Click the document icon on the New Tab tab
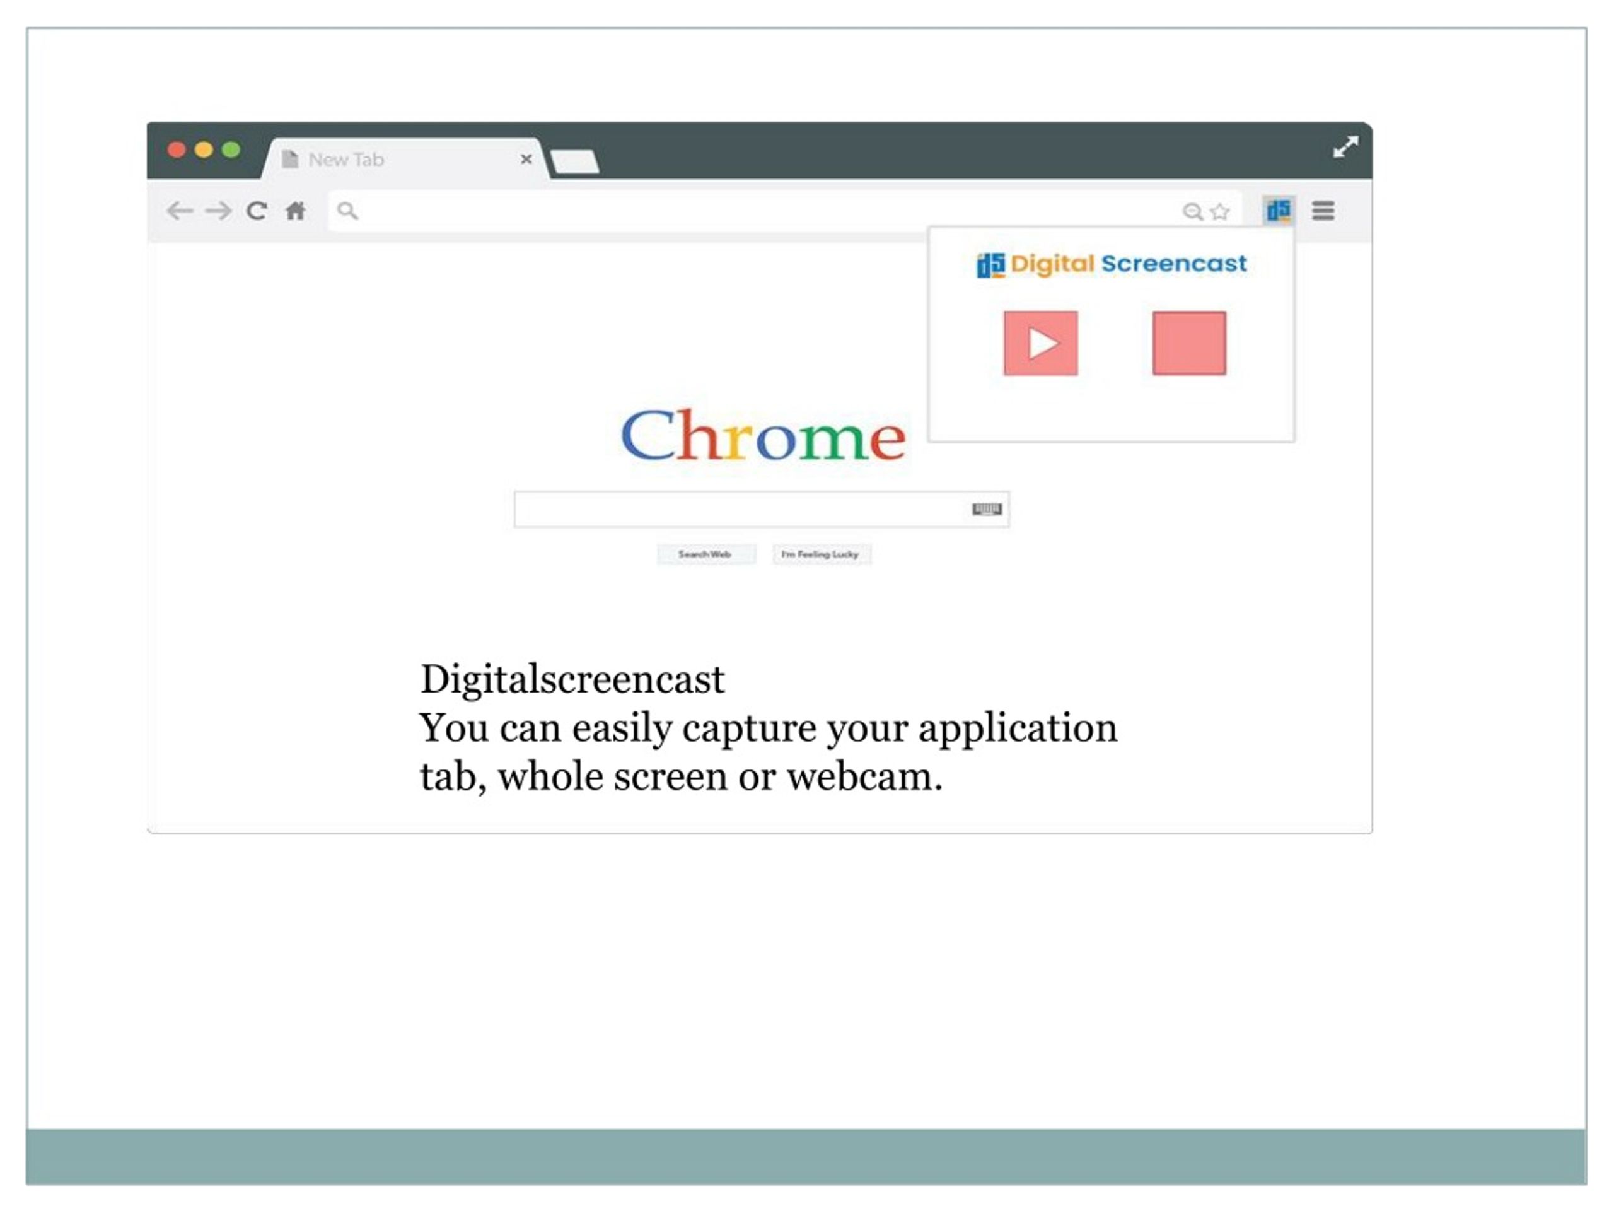Screen dimensions: 1614x1211 289,159
